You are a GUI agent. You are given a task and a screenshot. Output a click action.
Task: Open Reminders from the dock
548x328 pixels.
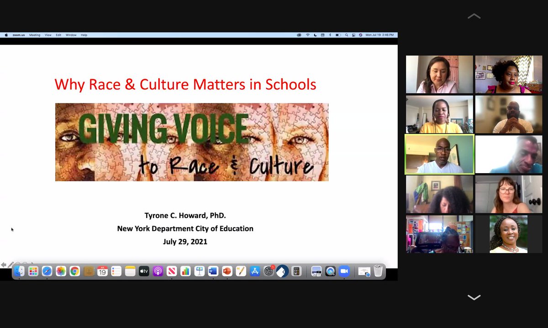pyautogui.click(x=116, y=271)
